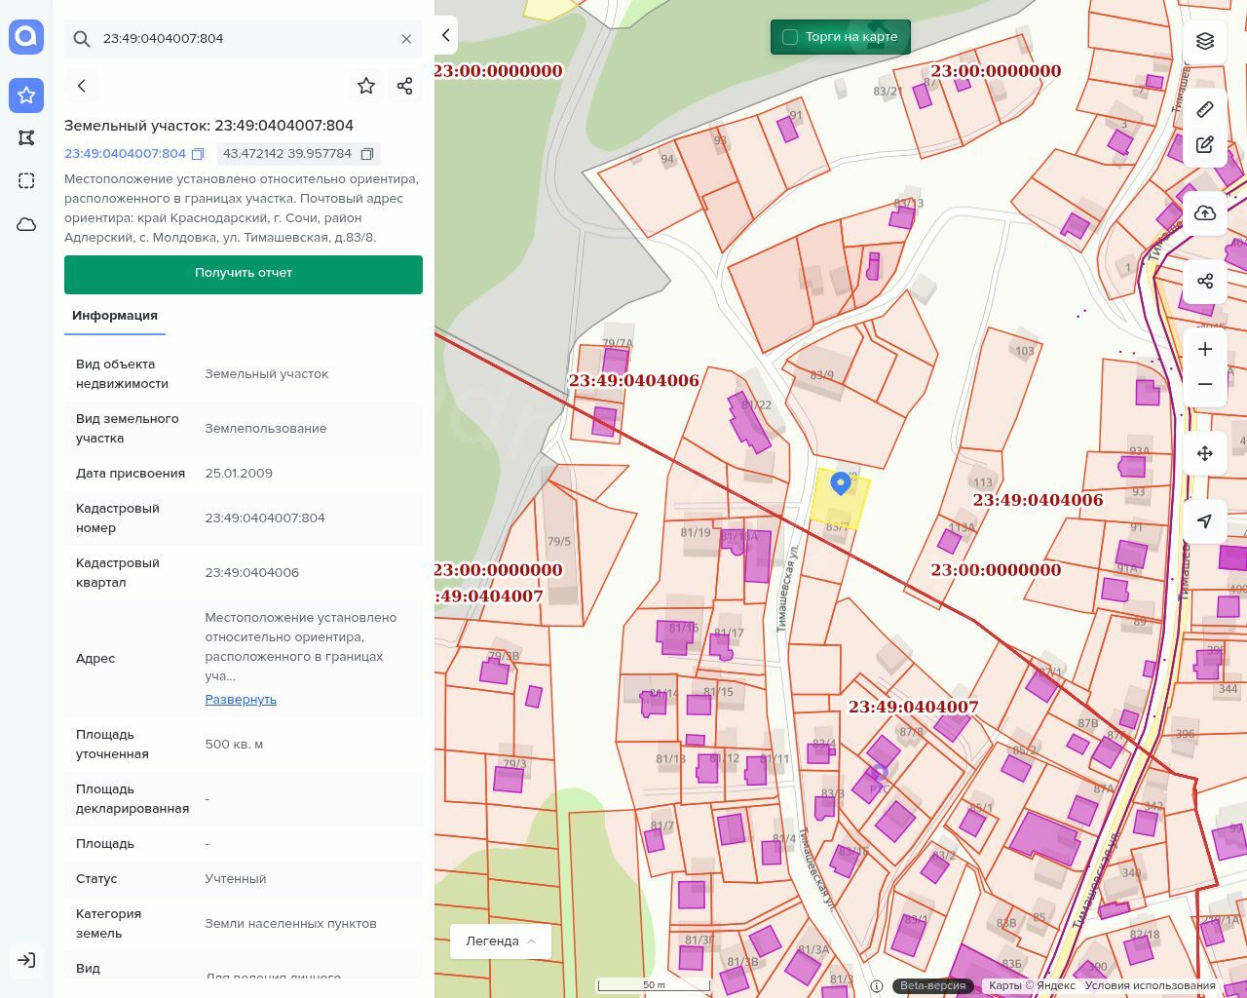Copy coordinates 43.472142 39.957784

coord(367,154)
